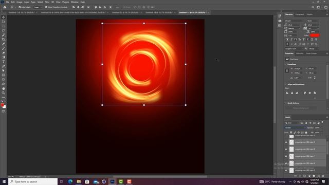Click the layer Opacity value field

[x=317, y=128]
